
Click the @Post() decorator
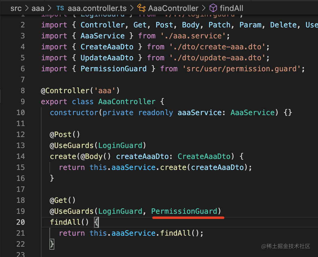pyautogui.click(x=65, y=135)
